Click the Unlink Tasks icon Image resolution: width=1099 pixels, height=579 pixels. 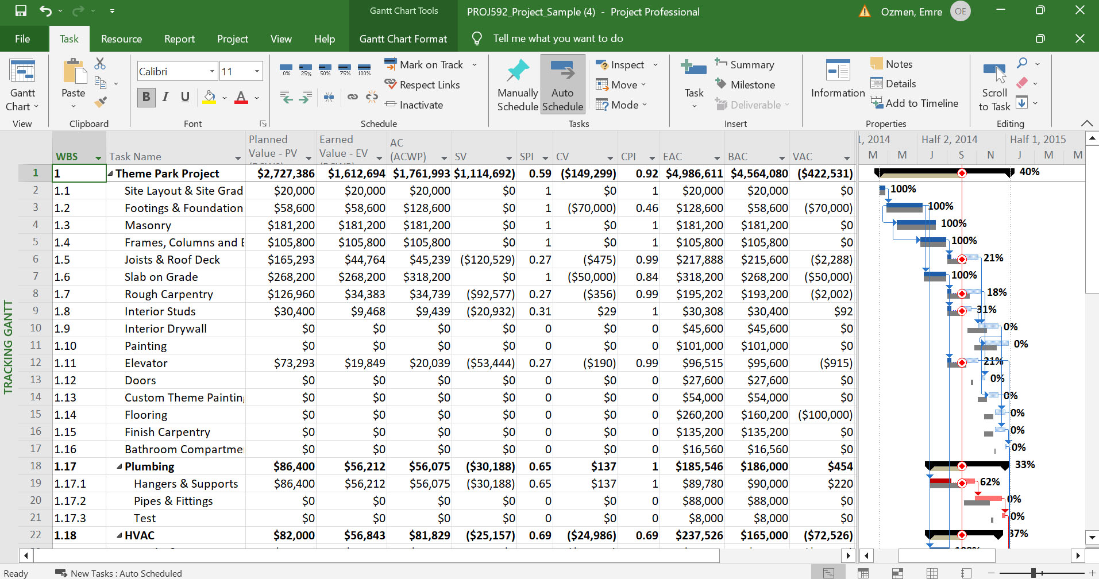[x=372, y=97]
